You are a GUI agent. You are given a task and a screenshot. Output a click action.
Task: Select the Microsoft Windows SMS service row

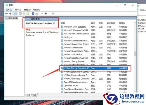click(x=94, y=30)
